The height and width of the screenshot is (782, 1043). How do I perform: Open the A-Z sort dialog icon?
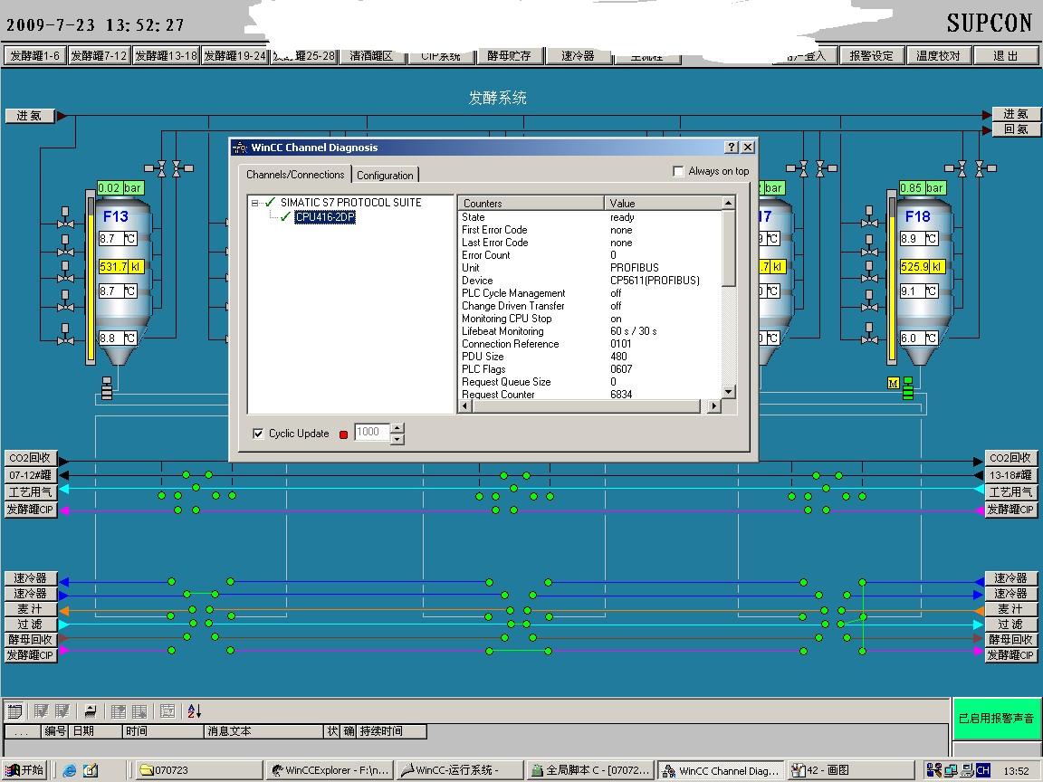[195, 711]
